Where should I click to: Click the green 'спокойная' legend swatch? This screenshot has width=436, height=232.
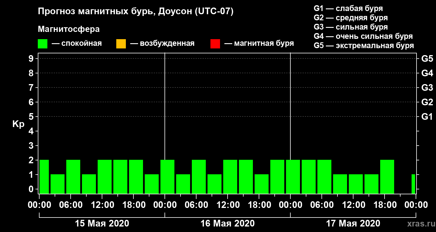pos(43,44)
